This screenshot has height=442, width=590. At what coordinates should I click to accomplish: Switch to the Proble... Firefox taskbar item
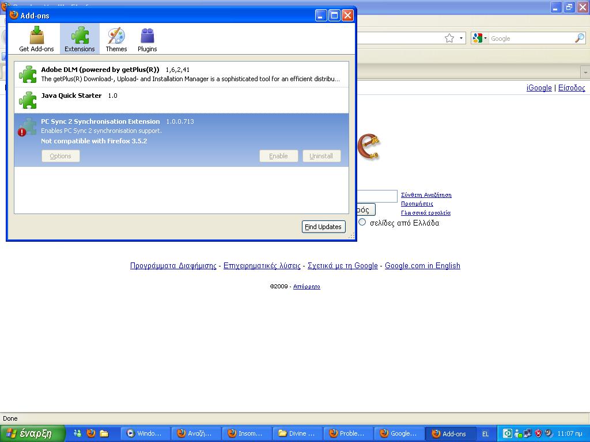click(x=349, y=433)
